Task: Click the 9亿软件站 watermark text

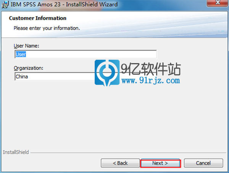Action: [151, 69]
